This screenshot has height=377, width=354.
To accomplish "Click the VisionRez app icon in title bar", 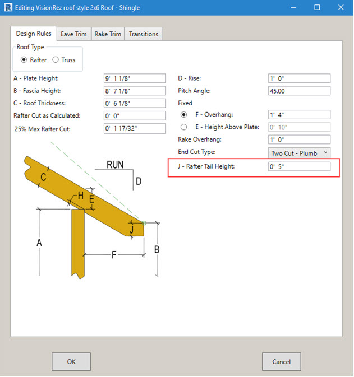I will point(8,8).
